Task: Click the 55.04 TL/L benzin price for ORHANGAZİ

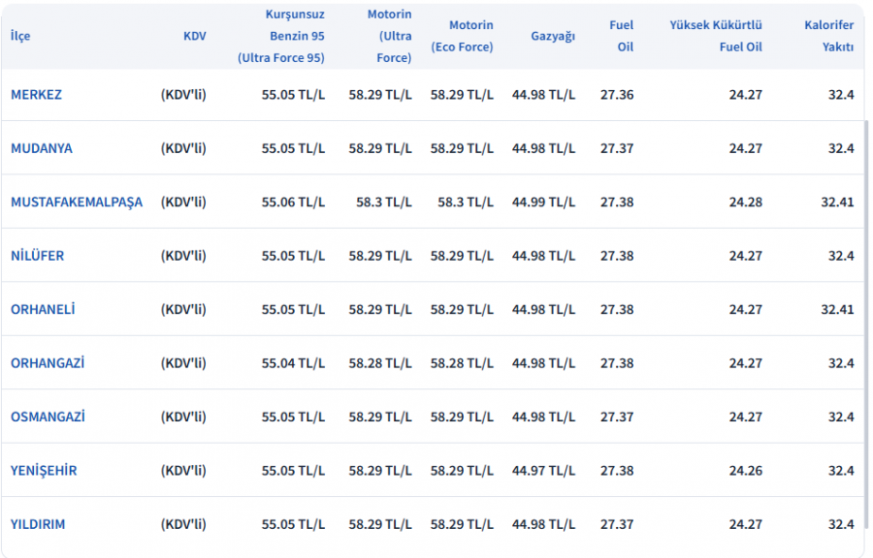Action: pos(293,363)
